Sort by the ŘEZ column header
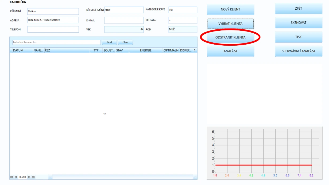 click(67, 50)
